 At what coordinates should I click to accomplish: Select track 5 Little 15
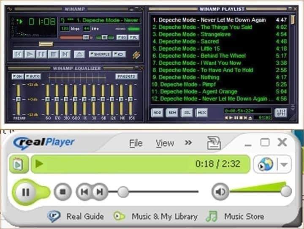click(220, 49)
